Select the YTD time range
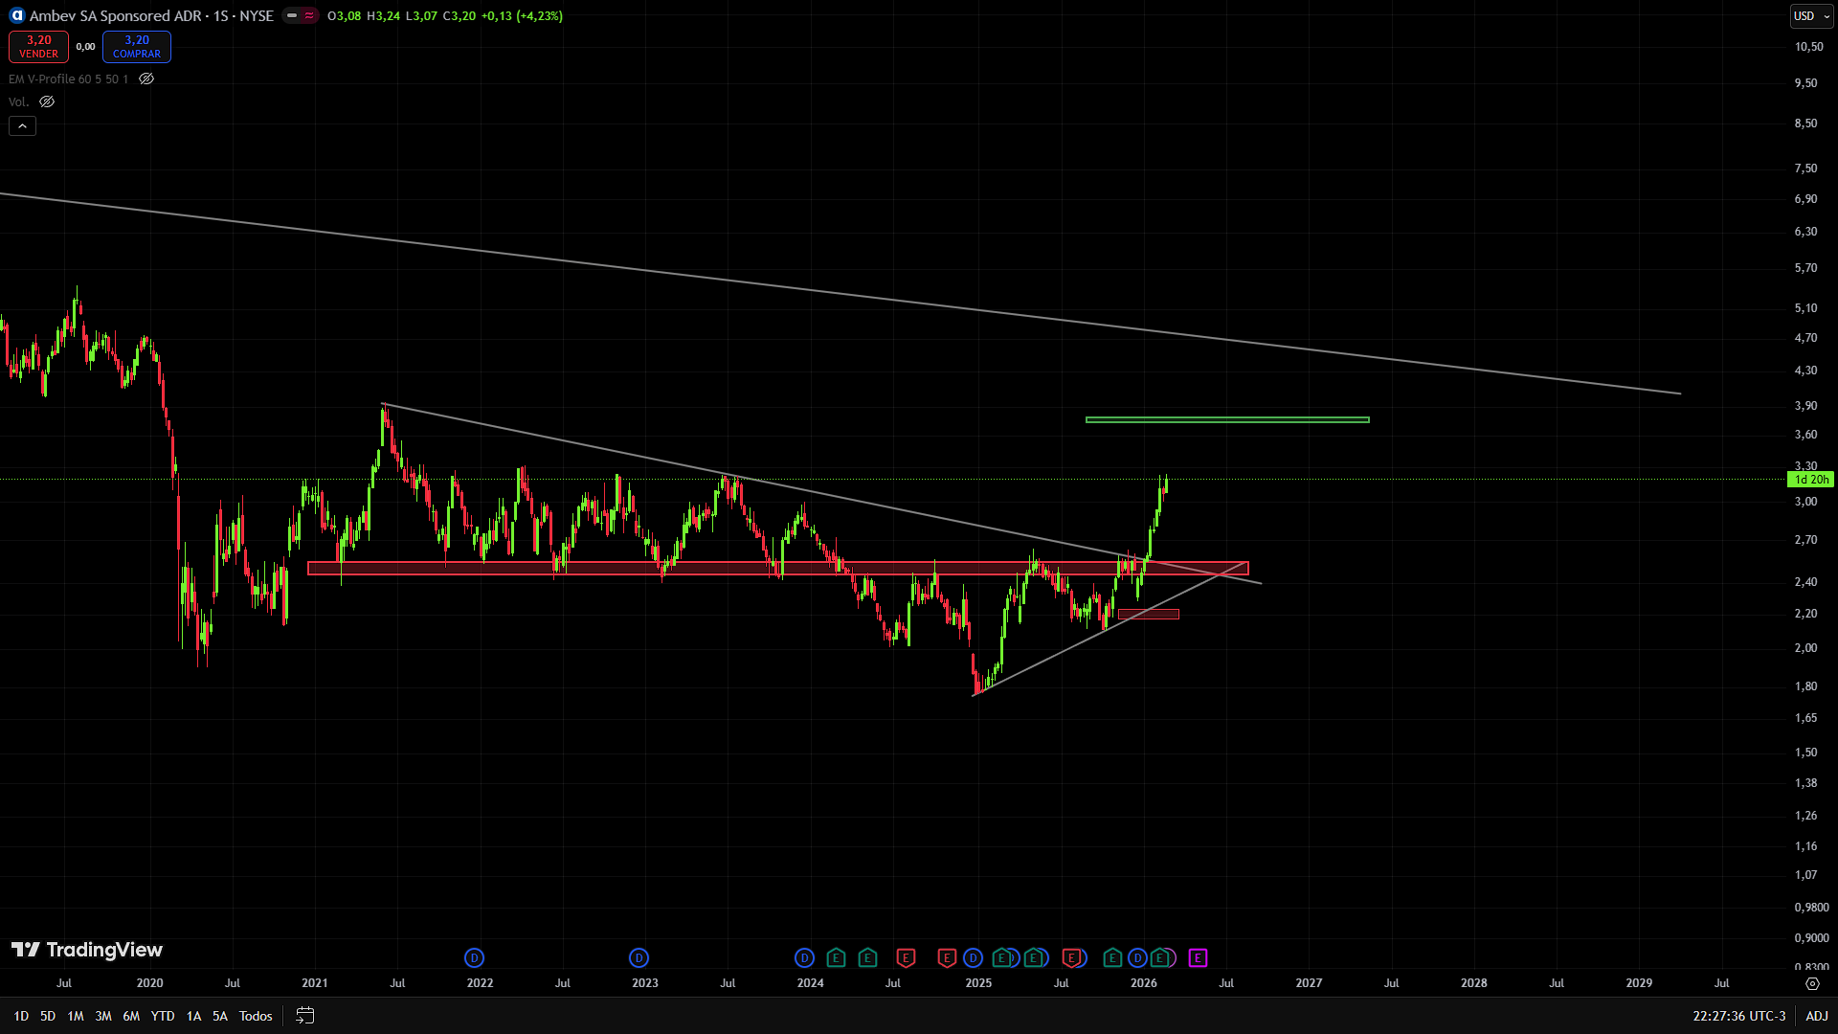The image size is (1838, 1034). click(x=163, y=1016)
